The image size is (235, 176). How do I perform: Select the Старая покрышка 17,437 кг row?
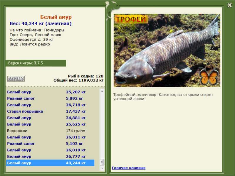[50, 111]
